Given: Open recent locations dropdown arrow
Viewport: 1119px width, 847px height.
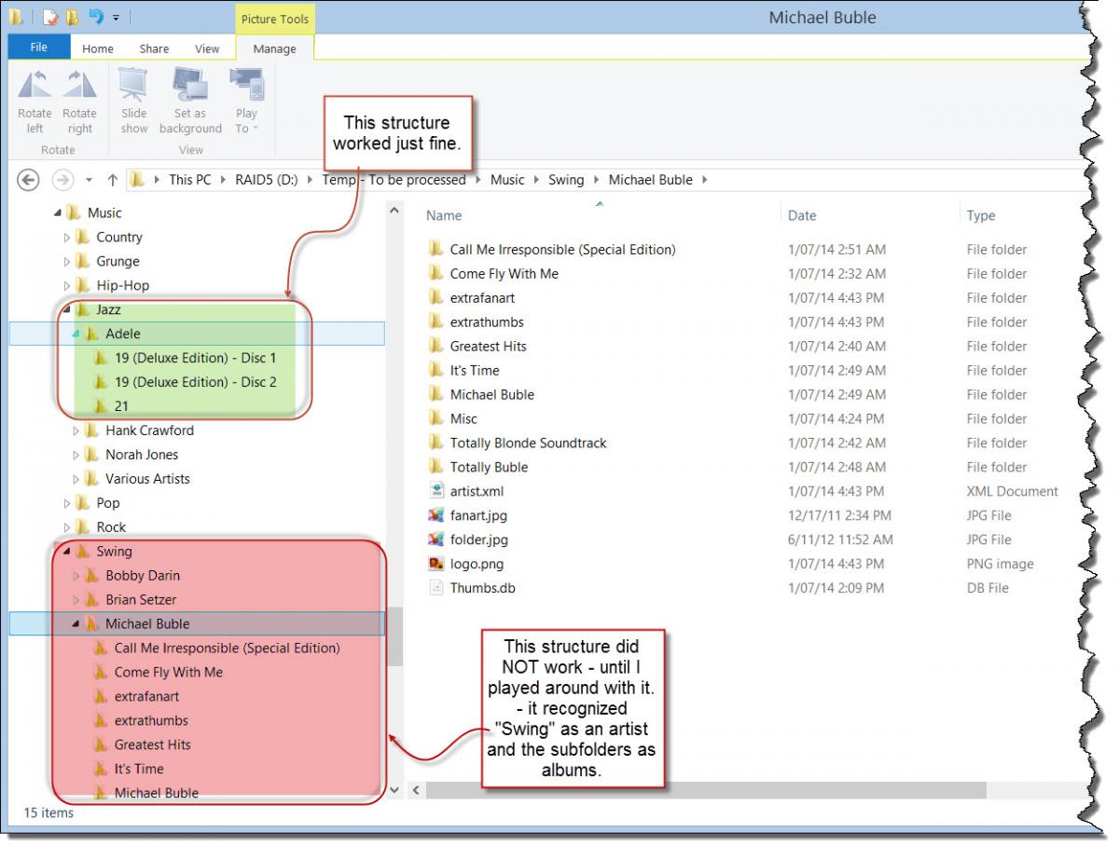Looking at the screenshot, I should pos(90,180).
